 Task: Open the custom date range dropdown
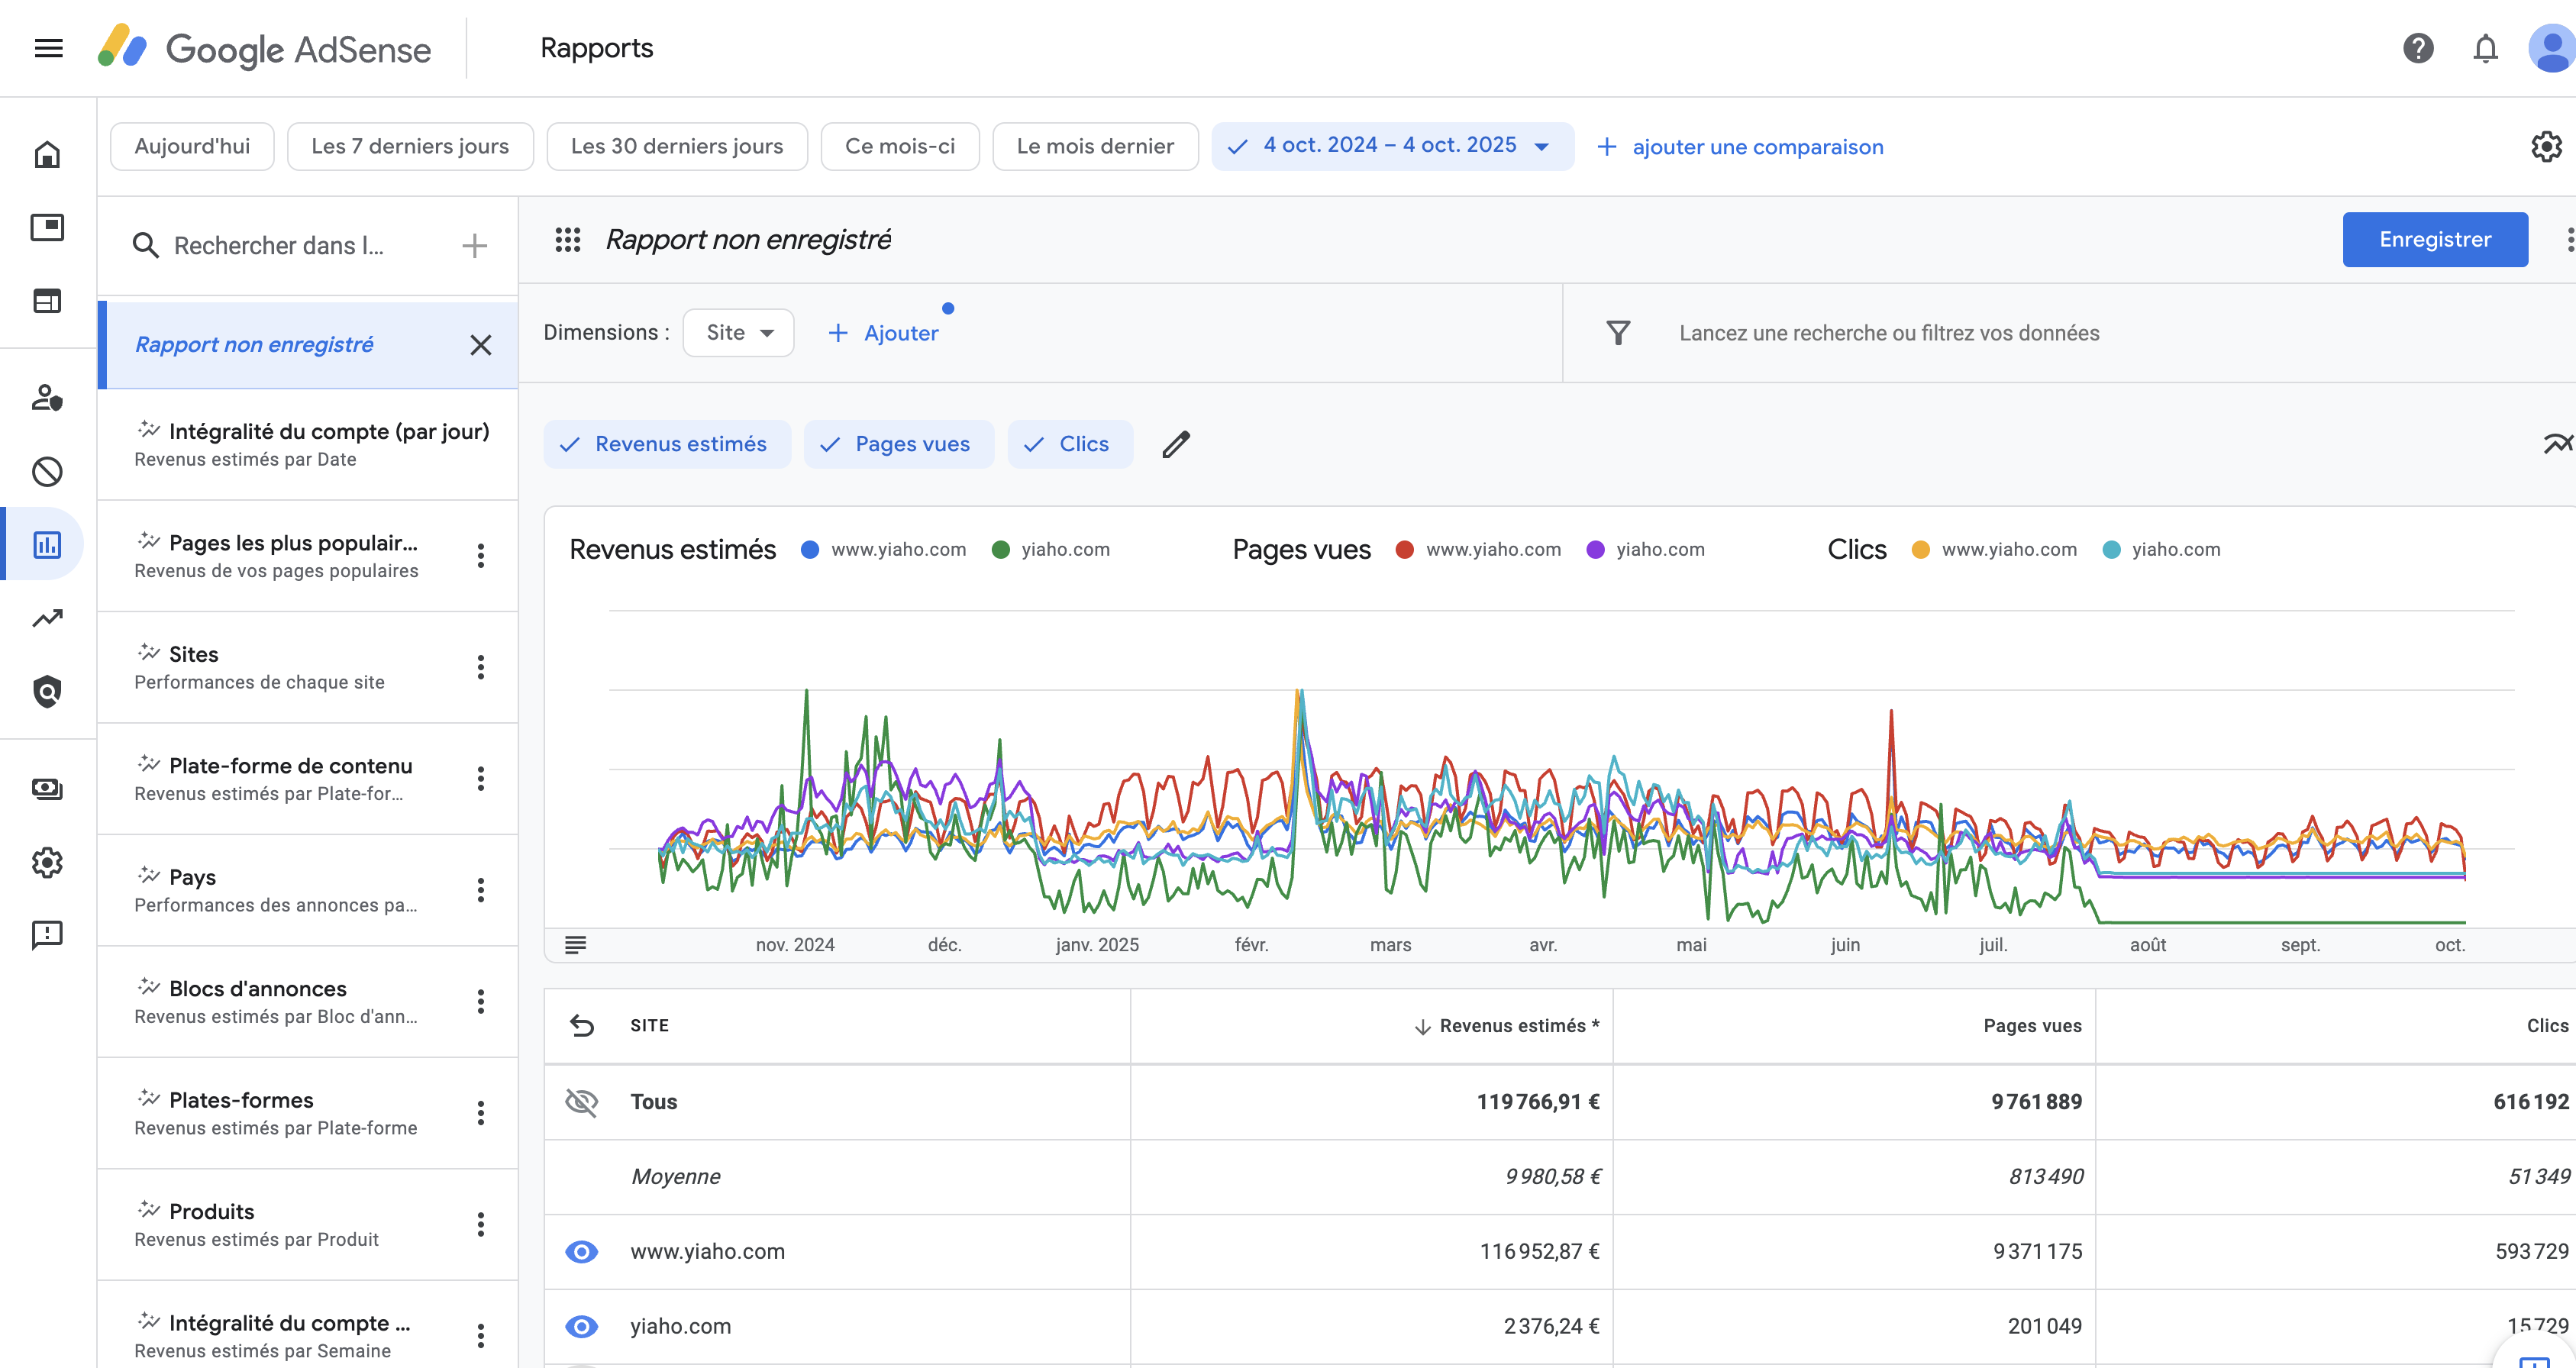coord(1391,146)
